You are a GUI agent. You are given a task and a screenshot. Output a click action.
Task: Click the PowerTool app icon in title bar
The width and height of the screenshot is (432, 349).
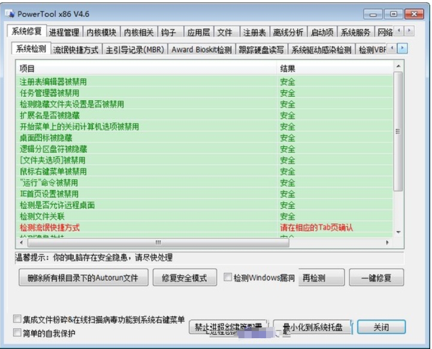point(10,14)
